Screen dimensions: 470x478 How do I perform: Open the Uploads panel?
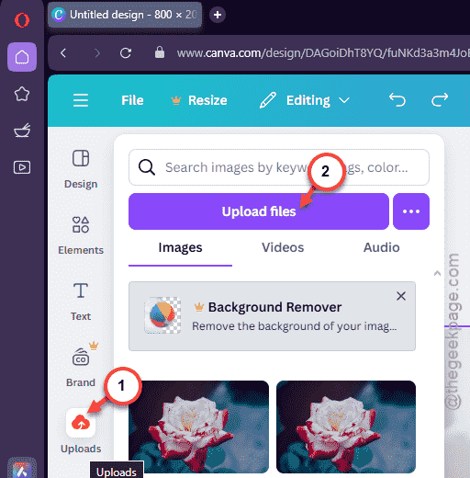click(x=81, y=431)
